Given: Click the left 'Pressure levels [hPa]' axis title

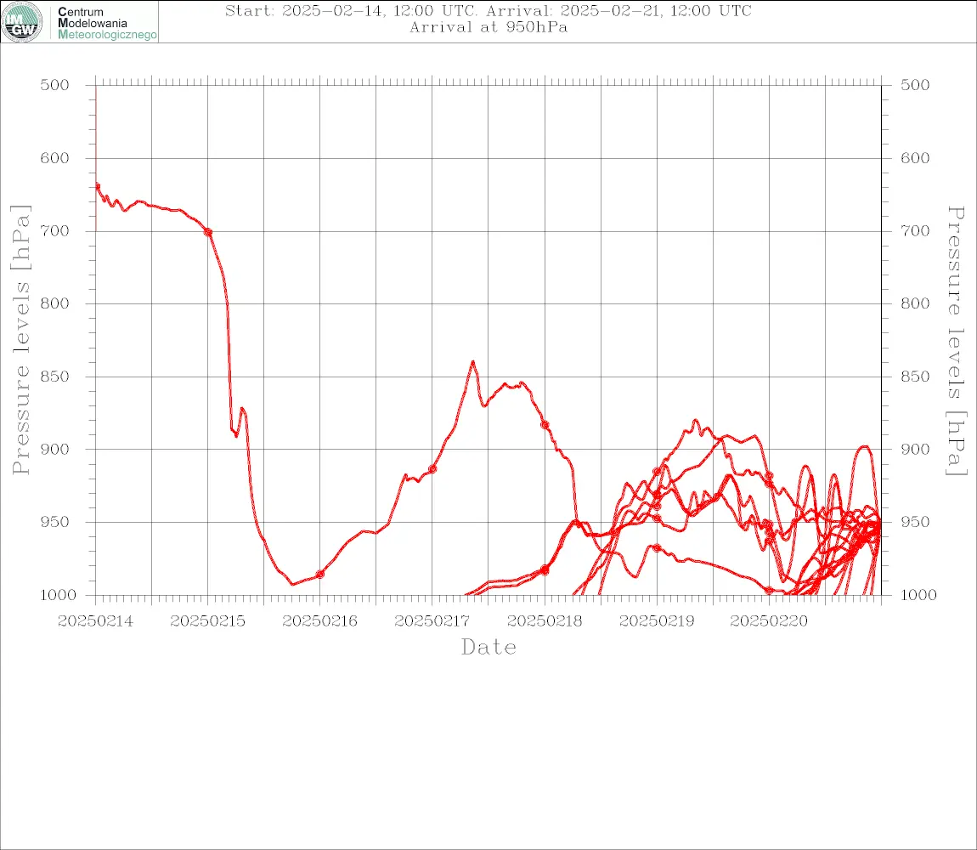Looking at the screenshot, I should coord(20,340).
